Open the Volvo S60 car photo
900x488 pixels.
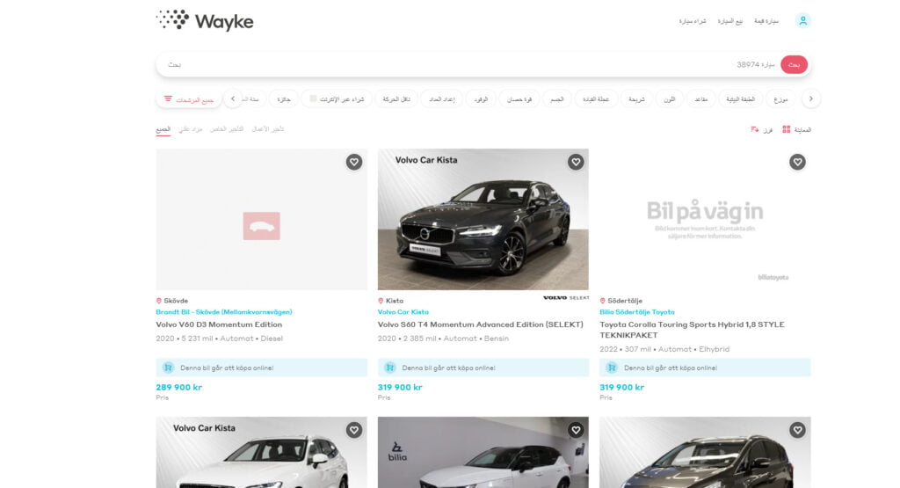point(483,219)
